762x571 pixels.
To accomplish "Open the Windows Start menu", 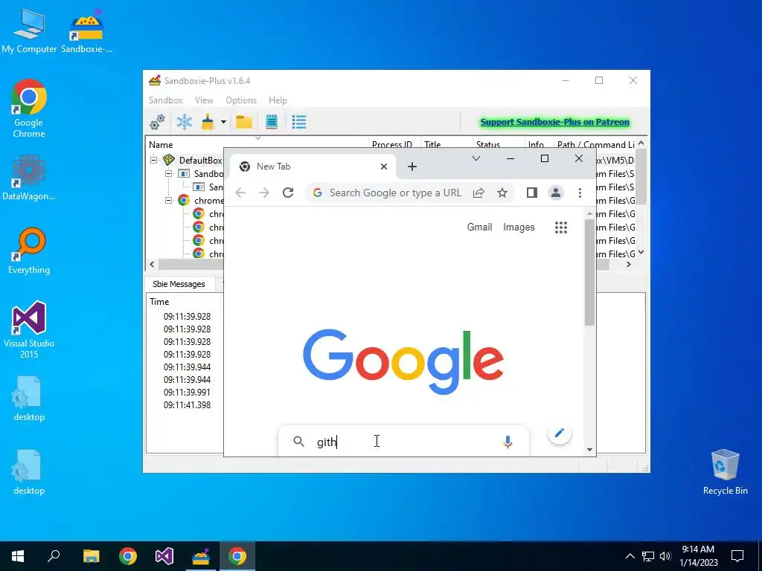I will point(18,556).
